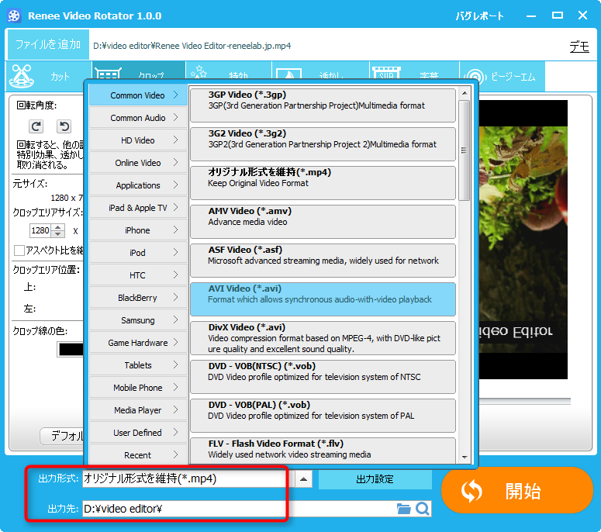Expand the Common Audio category arrow
The width and height of the screenshot is (601, 532).
[175, 117]
